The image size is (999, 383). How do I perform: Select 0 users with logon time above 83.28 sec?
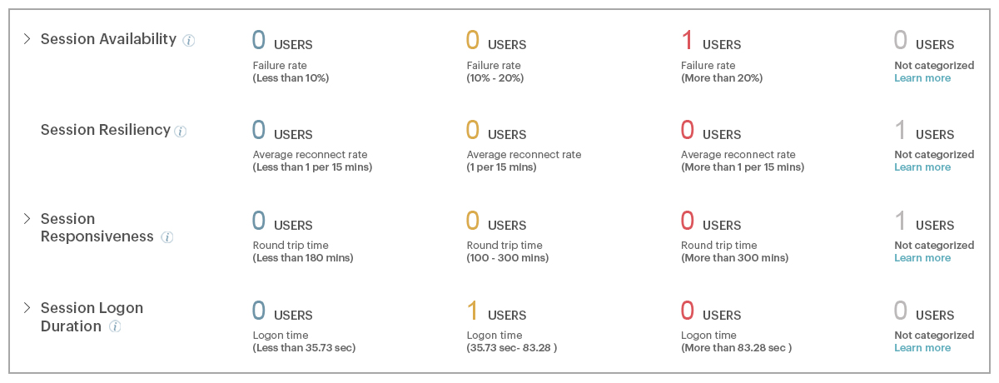point(710,311)
